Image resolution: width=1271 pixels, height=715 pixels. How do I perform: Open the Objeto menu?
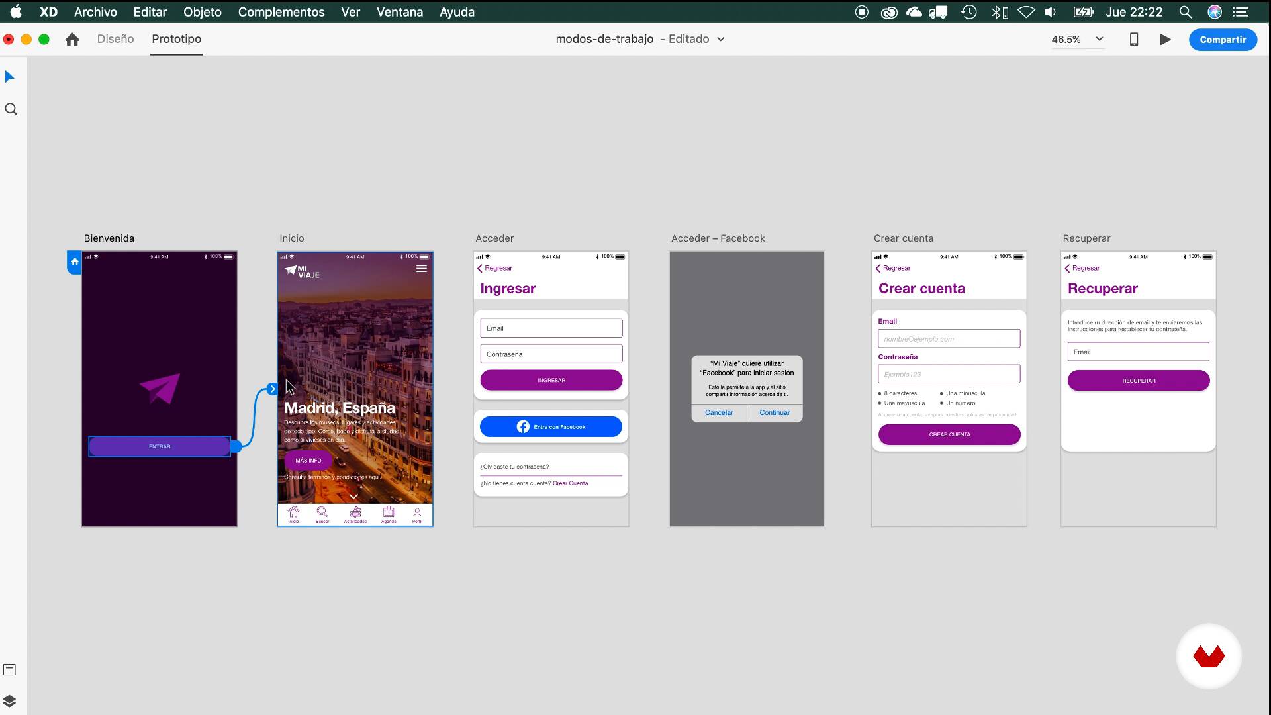tap(202, 12)
